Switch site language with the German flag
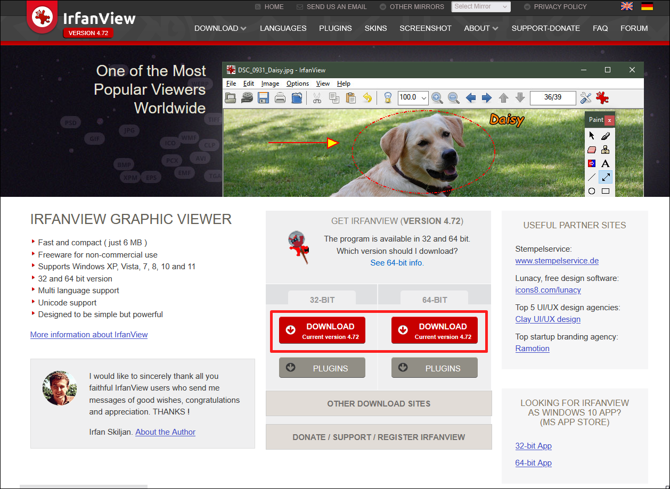The image size is (670, 489). 647,6
